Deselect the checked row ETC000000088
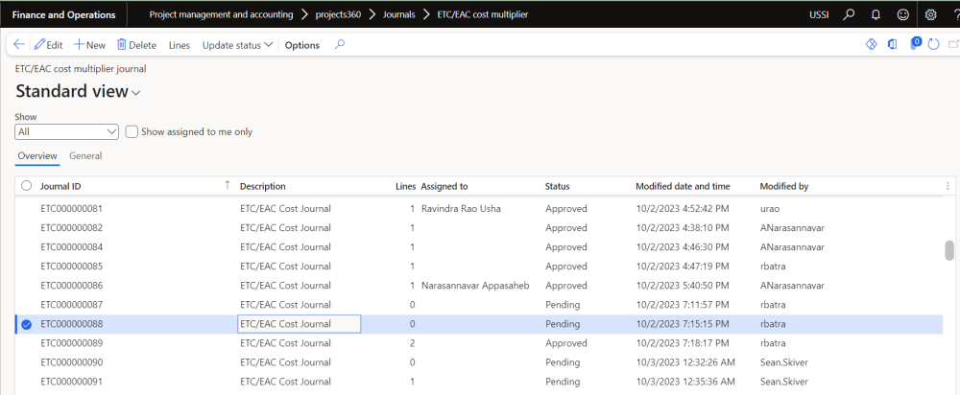Screen dimensions: 960x395 point(26,324)
